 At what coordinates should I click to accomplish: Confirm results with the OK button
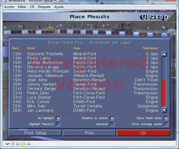(143, 133)
